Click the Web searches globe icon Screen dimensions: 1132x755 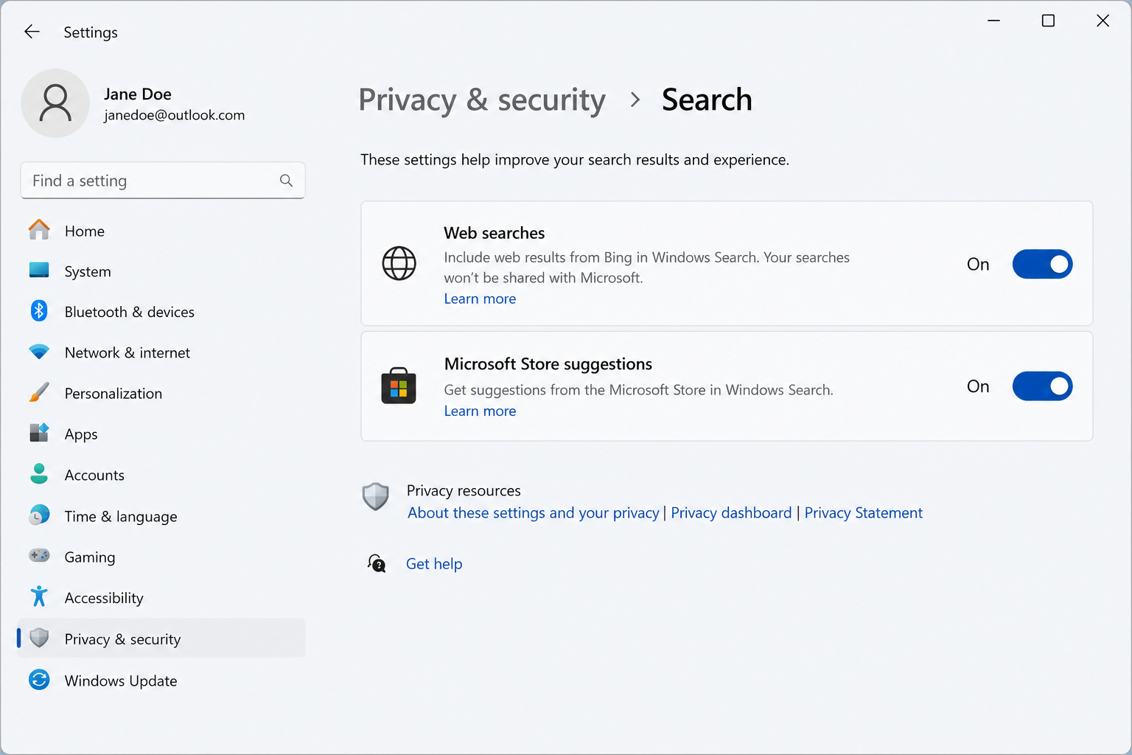pos(399,263)
